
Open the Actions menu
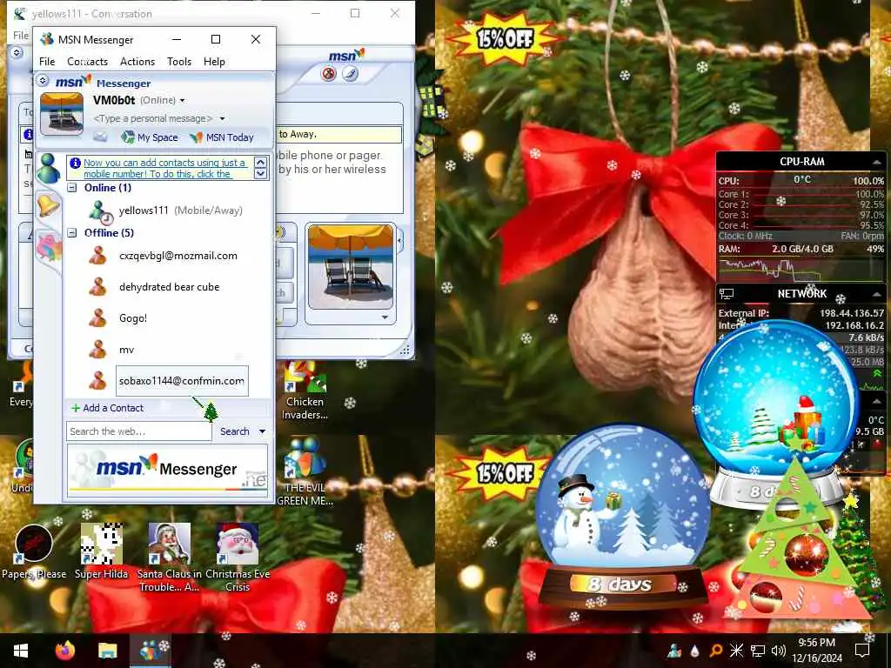[137, 62]
